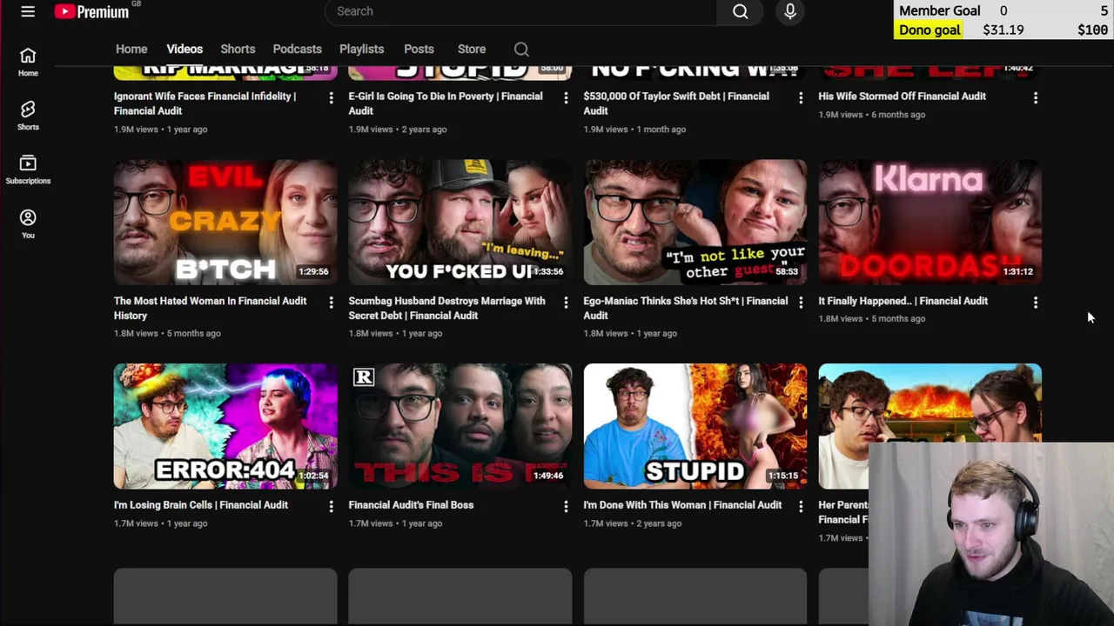The height and width of the screenshot is (626, 1114).
Task: Click the 58:53 duration badge
Action: (787, 271)
